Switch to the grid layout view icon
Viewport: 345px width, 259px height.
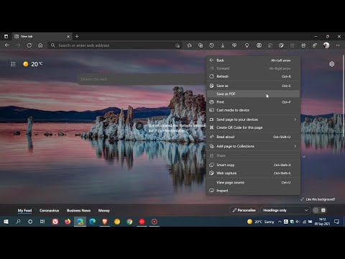pos(316,210)
